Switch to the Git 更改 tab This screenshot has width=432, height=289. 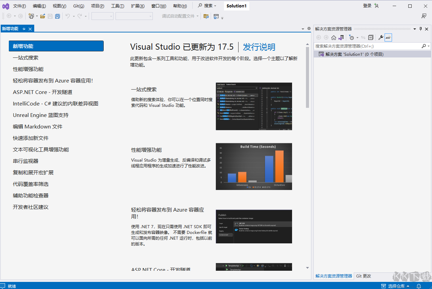[363, 276]
